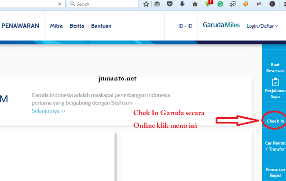
Task: Click the bookmark star icon
Action: click(146, 4)
